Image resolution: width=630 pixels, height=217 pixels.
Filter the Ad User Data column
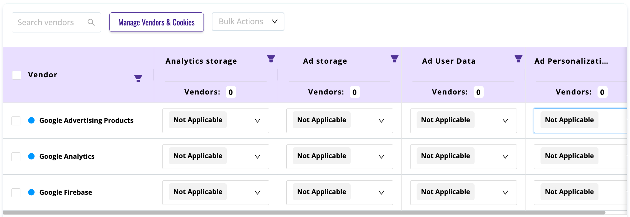click(x=519, y=59)
